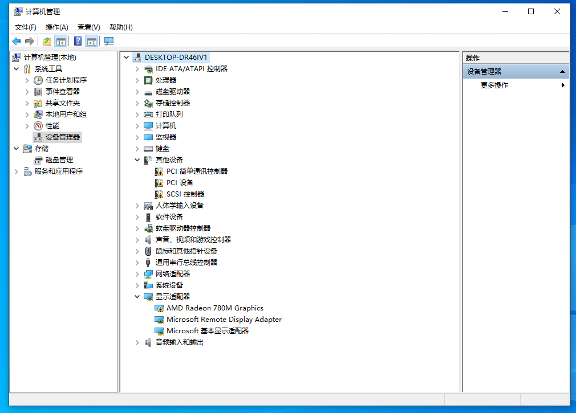
Task: Maximize the 计算机管理 window
Action: pyautogui.click(x=531, y=12)
